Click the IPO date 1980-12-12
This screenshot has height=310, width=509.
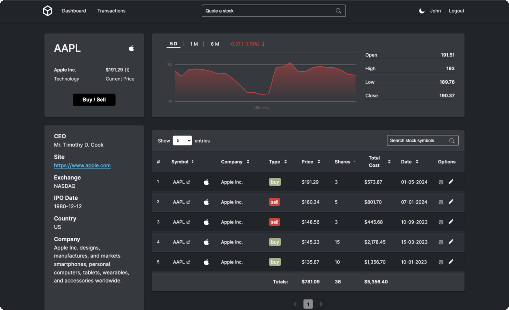68,206
